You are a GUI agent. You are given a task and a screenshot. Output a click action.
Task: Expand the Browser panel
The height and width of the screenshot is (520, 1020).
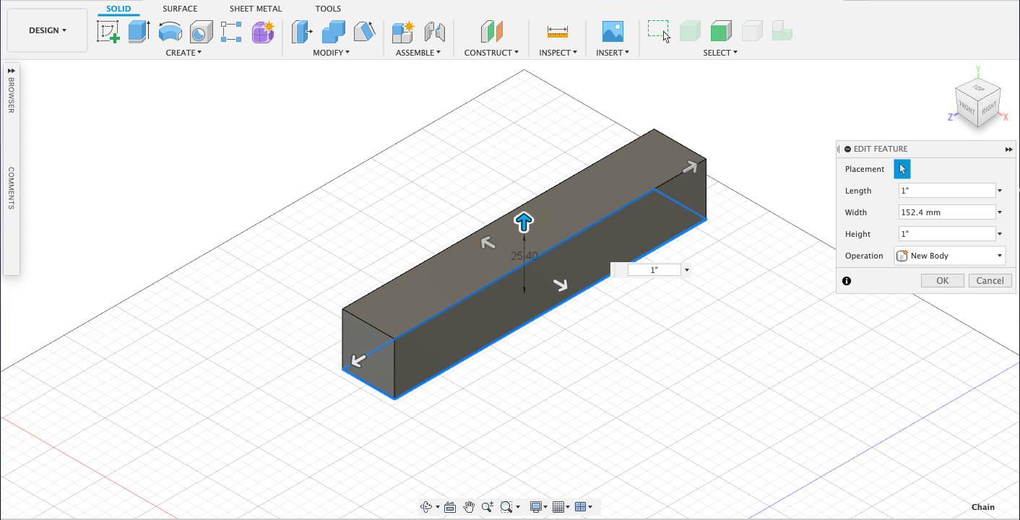coord(12,70)
